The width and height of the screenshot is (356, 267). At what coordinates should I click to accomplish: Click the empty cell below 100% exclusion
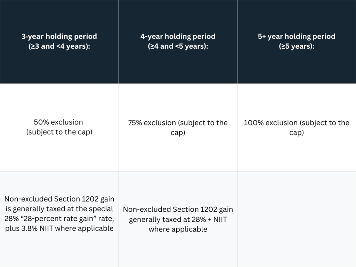pos(297,219)
